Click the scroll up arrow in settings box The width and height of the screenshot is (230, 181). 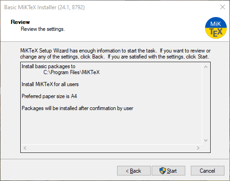pos(206,67)
